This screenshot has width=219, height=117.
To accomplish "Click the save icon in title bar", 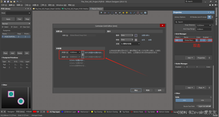I will pyautogui.click(x=5, y=2).
